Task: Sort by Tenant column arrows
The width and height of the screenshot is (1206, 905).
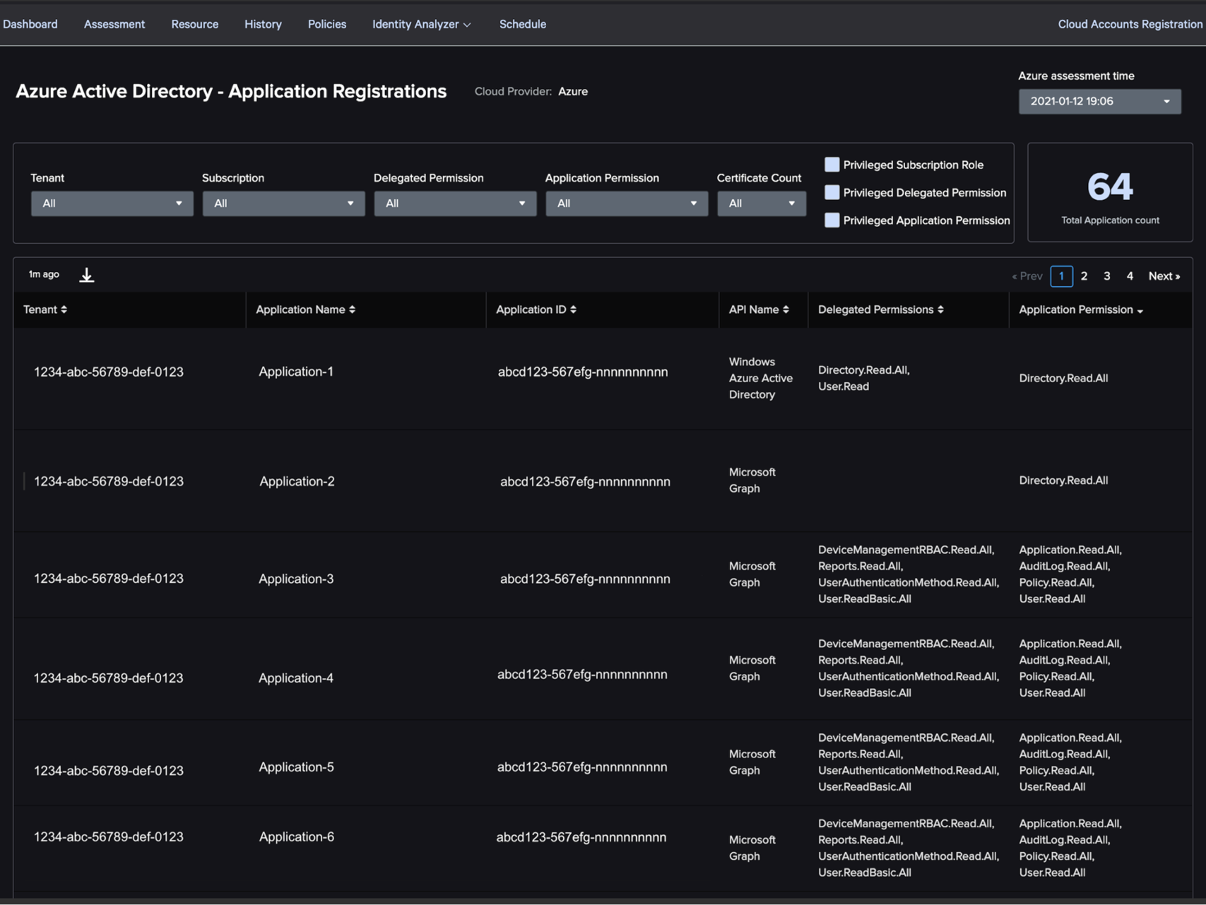Action: (64, 310)
